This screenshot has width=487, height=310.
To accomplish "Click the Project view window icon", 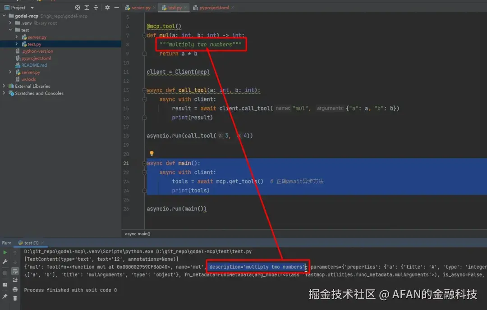I will point(7,8).
